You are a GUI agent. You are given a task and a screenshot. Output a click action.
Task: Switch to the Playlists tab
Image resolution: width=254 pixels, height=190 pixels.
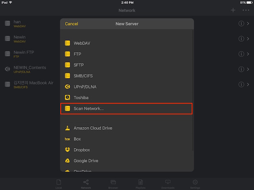pos(140,184)
